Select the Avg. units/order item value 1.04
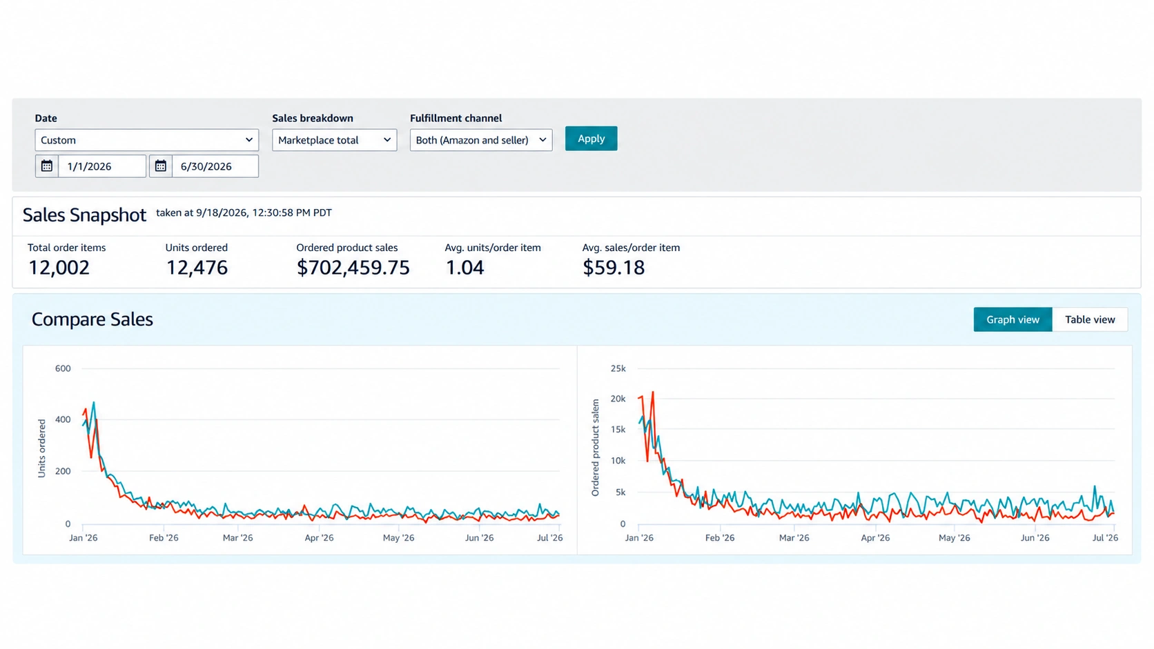The image size is (1154, 649). tap(464, 268)
